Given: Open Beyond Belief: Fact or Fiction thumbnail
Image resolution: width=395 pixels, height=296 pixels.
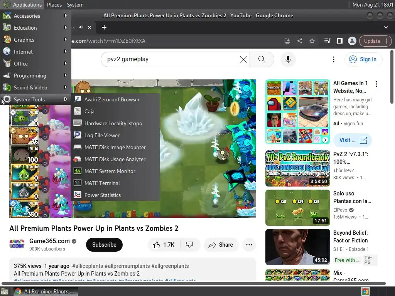Looking at the screenshot, I should [x=297, y=247].
